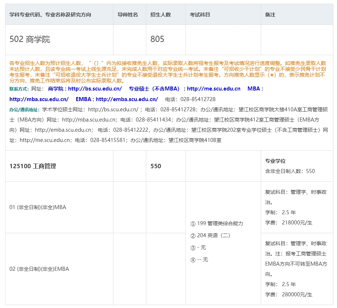Click exam subject ③ - 无
This screenshot has height=308, width=337.
tap(198, 247)
